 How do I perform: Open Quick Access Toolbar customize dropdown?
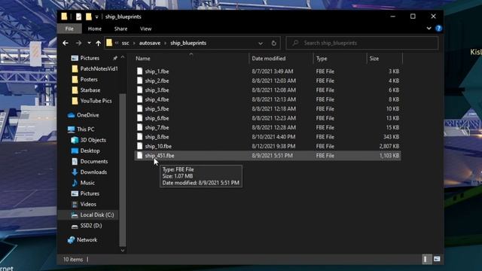(x=97, y=17)
